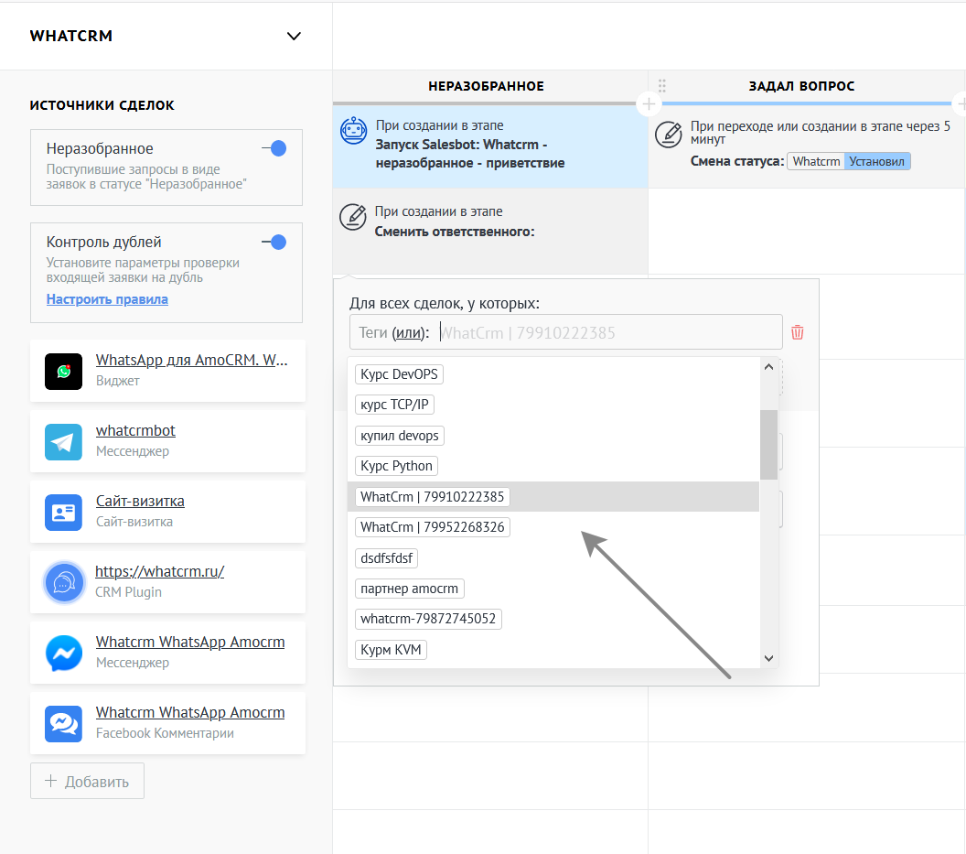
Task: Click the CRM Plugin chat icon
Action: pyautogui.click(x=64, y=583)
